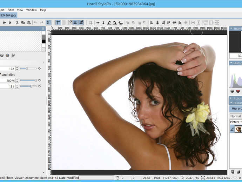This screenshot has width=242, height=182.
Task: Toggle the side panel view icon
Action: [48, 22]
